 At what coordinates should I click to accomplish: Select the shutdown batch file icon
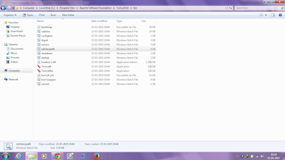tap(39, 53)
